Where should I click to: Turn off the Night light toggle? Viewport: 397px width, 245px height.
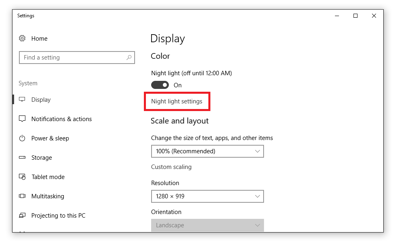tap(160, 85)
